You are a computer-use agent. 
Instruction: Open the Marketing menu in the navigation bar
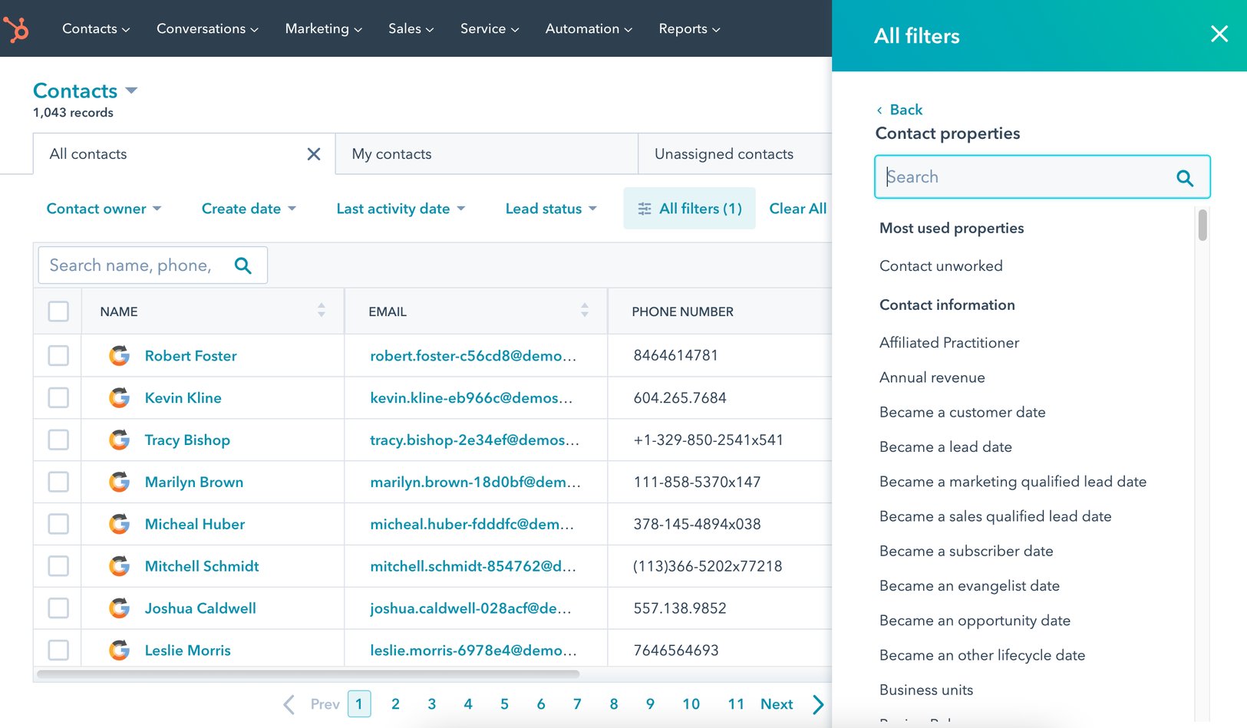pos(322,28)
